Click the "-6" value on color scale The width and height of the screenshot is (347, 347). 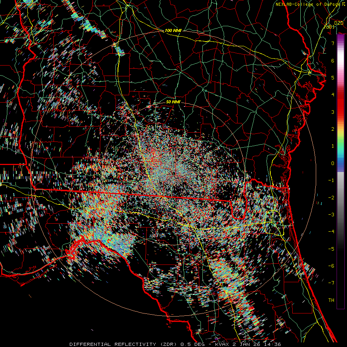point(331,266)
